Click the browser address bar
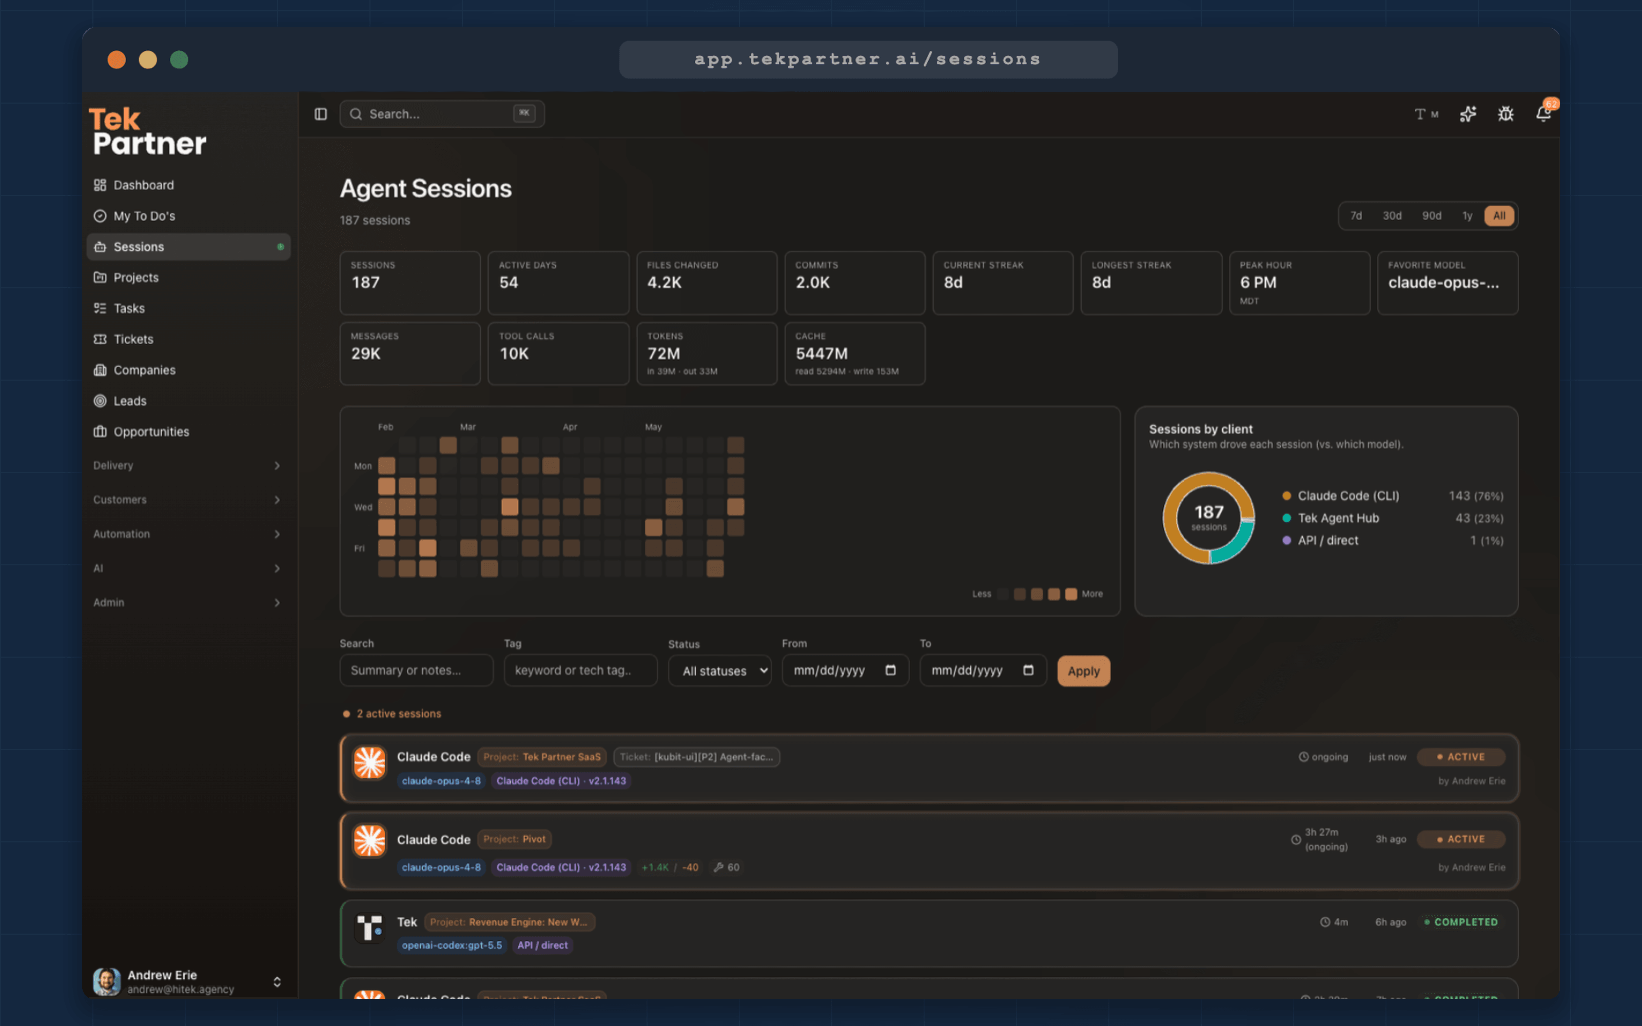This screenshot has height=1026, width=1642. click(x=869, y=60)
